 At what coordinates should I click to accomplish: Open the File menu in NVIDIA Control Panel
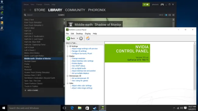(x=67, y=33)
